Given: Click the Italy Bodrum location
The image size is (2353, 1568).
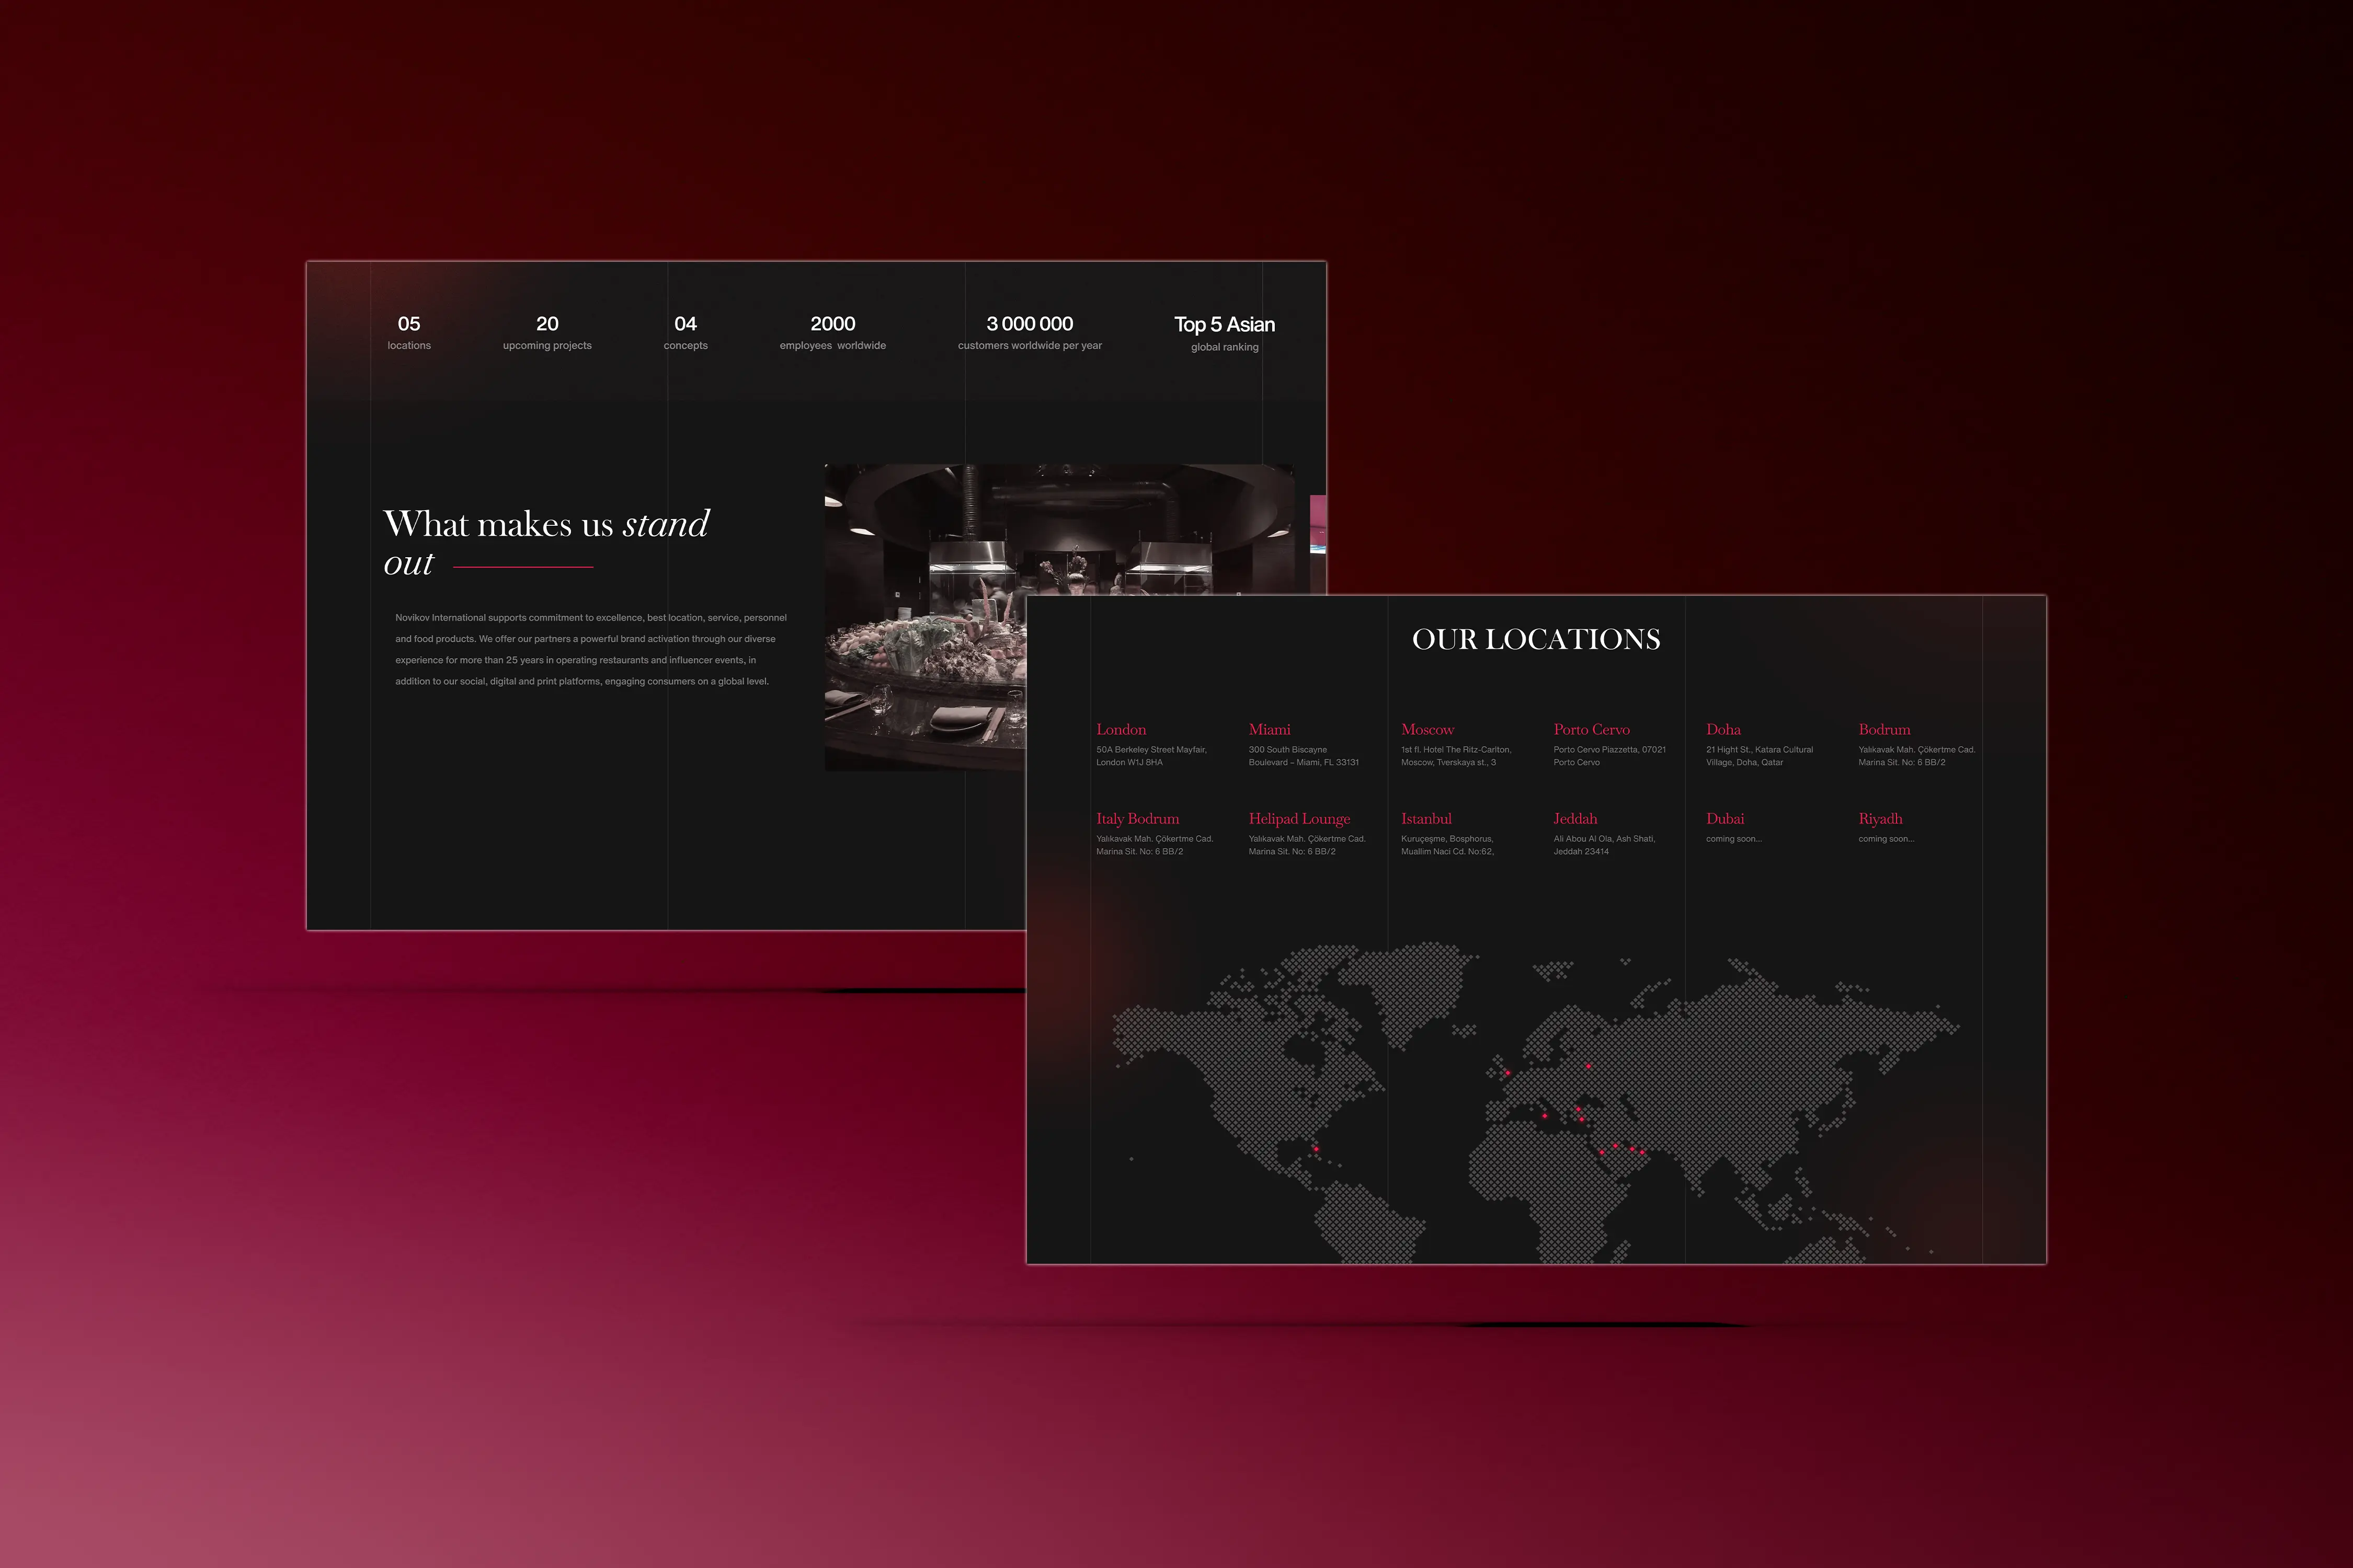Looking at the screenshot, I should (1136, 818).
